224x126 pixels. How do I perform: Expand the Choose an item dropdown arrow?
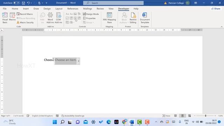[78, 61]
